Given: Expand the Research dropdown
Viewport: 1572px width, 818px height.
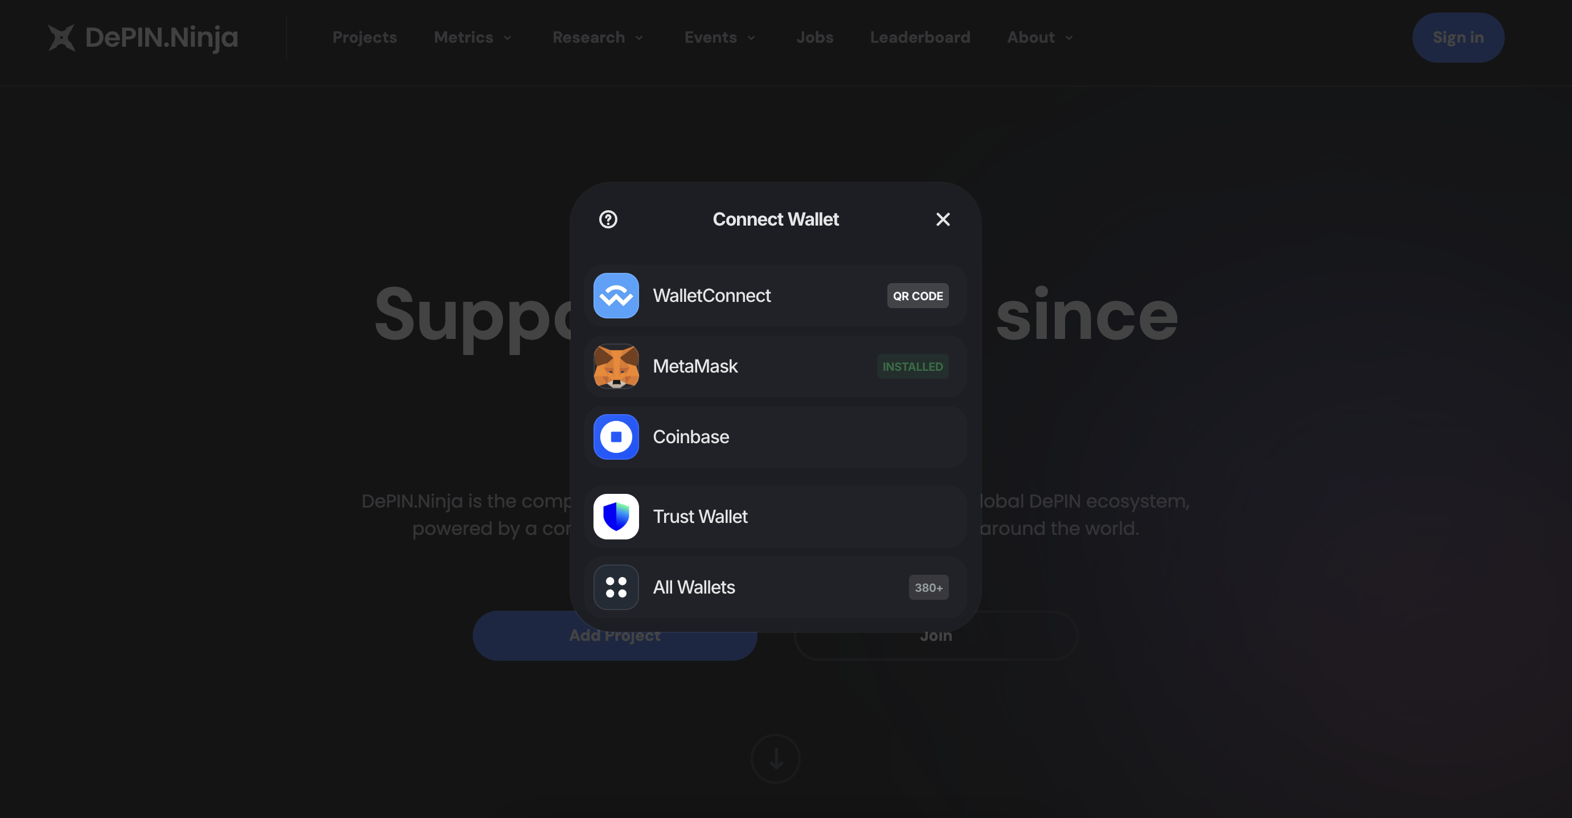Looking at the screenshot, I should click(x=598, y=36).
